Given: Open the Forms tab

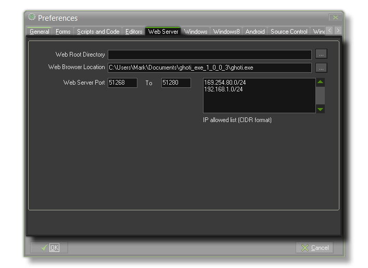Looking at the screenshot, I should pyautogui.click(x=63, y=32).
